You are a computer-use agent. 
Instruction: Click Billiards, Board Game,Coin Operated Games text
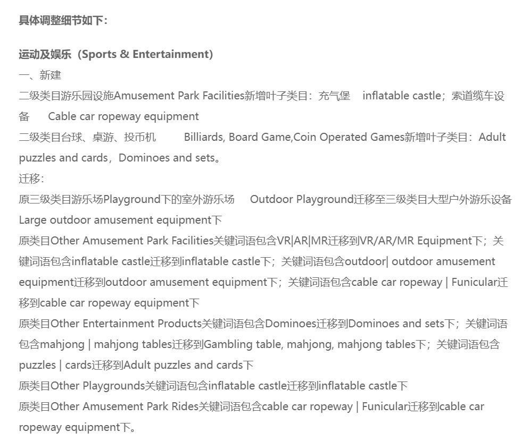point(294,137)
